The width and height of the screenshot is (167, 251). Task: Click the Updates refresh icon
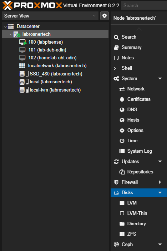click(x=116, y=162)
